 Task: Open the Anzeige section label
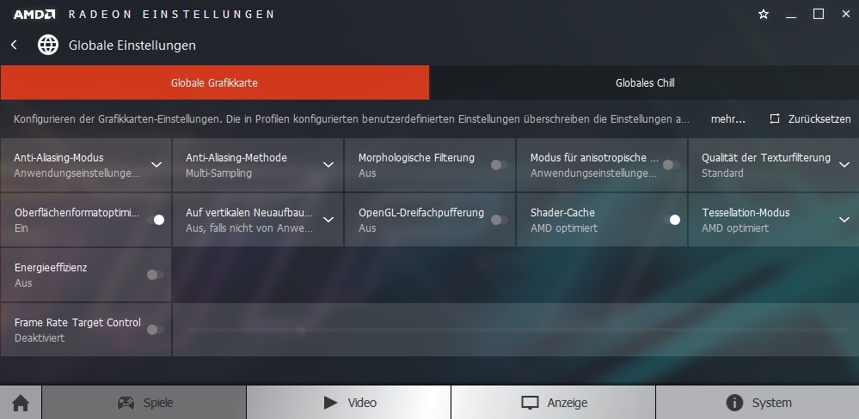567,404
